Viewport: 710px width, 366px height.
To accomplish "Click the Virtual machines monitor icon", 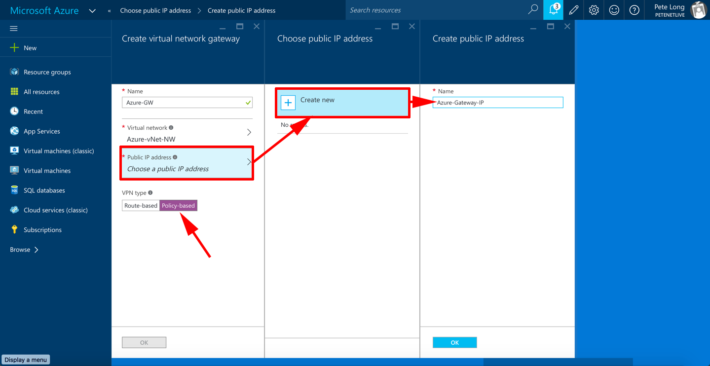I will [14, 171].
